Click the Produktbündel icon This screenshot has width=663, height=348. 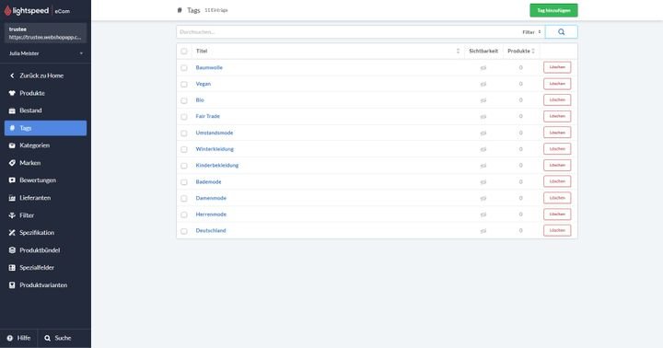click(12, 250)
